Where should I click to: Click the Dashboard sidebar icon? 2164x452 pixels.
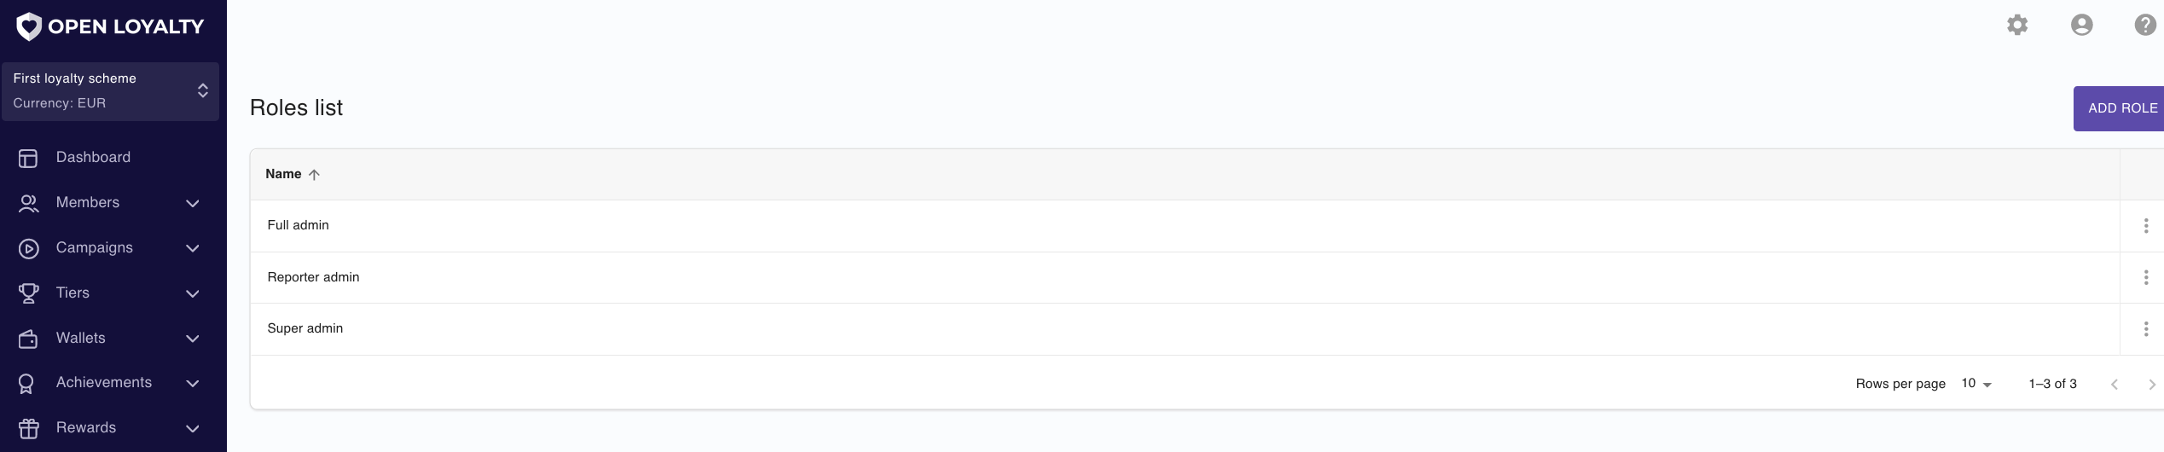click(x=28, y=158)
